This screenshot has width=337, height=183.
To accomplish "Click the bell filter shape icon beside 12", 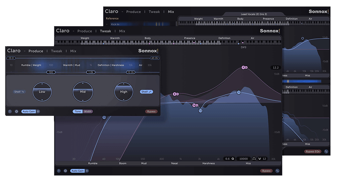I will (259, 159).
